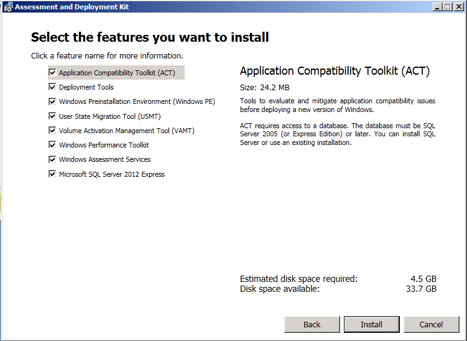Click the estimated disk space '4.5 GB' value
The height and width of the screenshot is (341, 467).
[x=423, y=279]
